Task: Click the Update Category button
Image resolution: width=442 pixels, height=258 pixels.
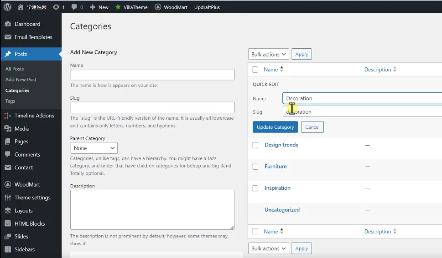Action: click(275, 127)
